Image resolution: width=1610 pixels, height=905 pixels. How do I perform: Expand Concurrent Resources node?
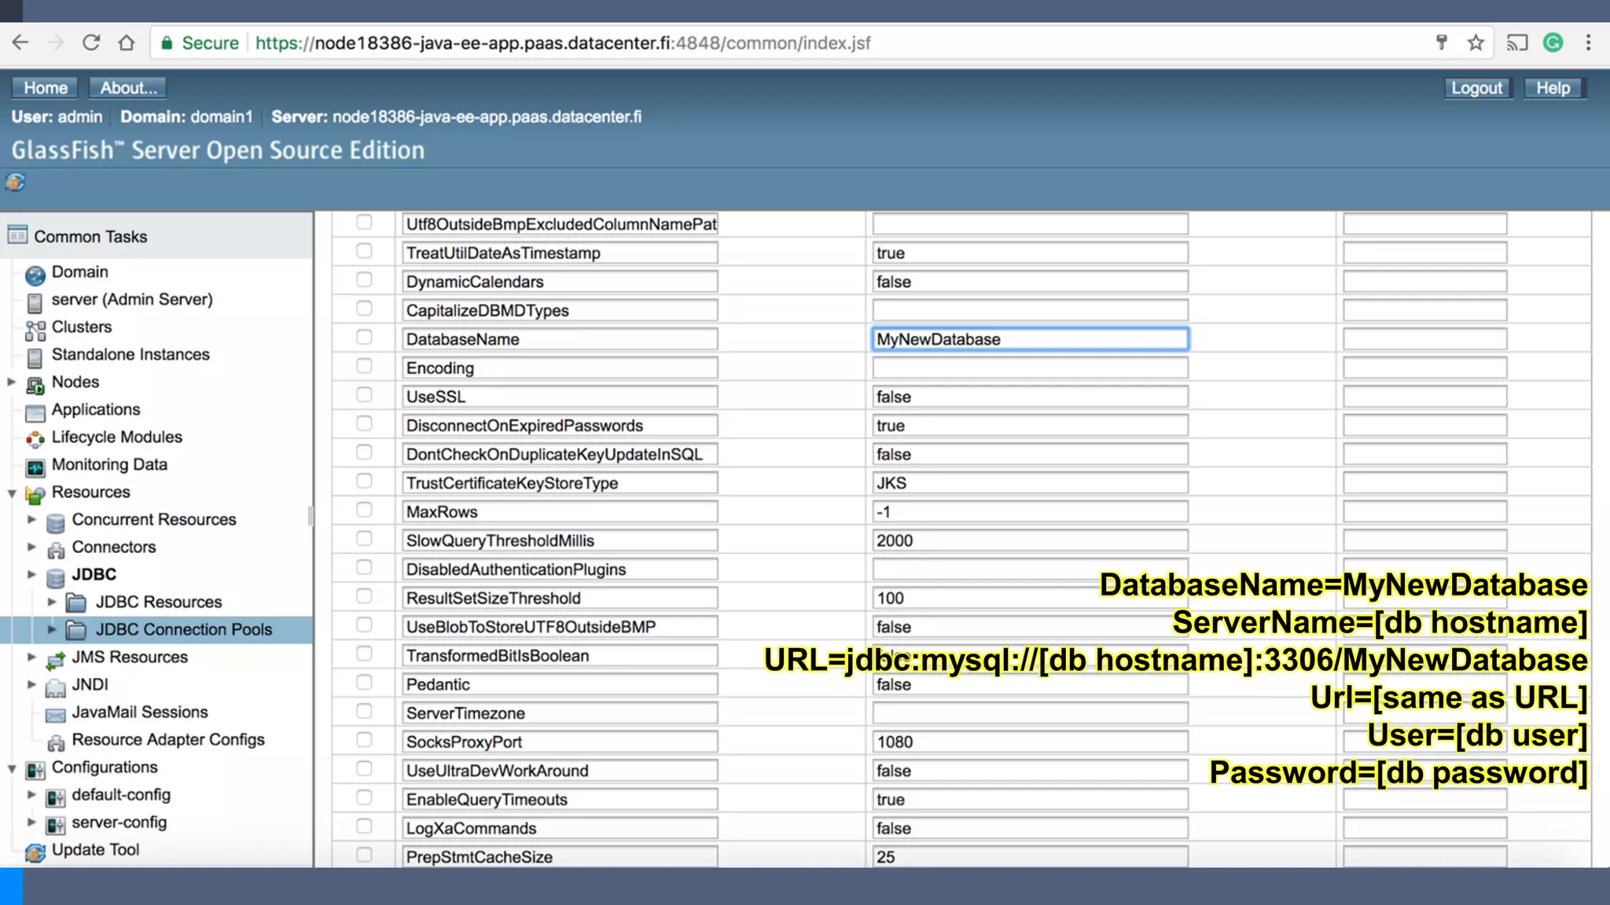click(32, 519)
